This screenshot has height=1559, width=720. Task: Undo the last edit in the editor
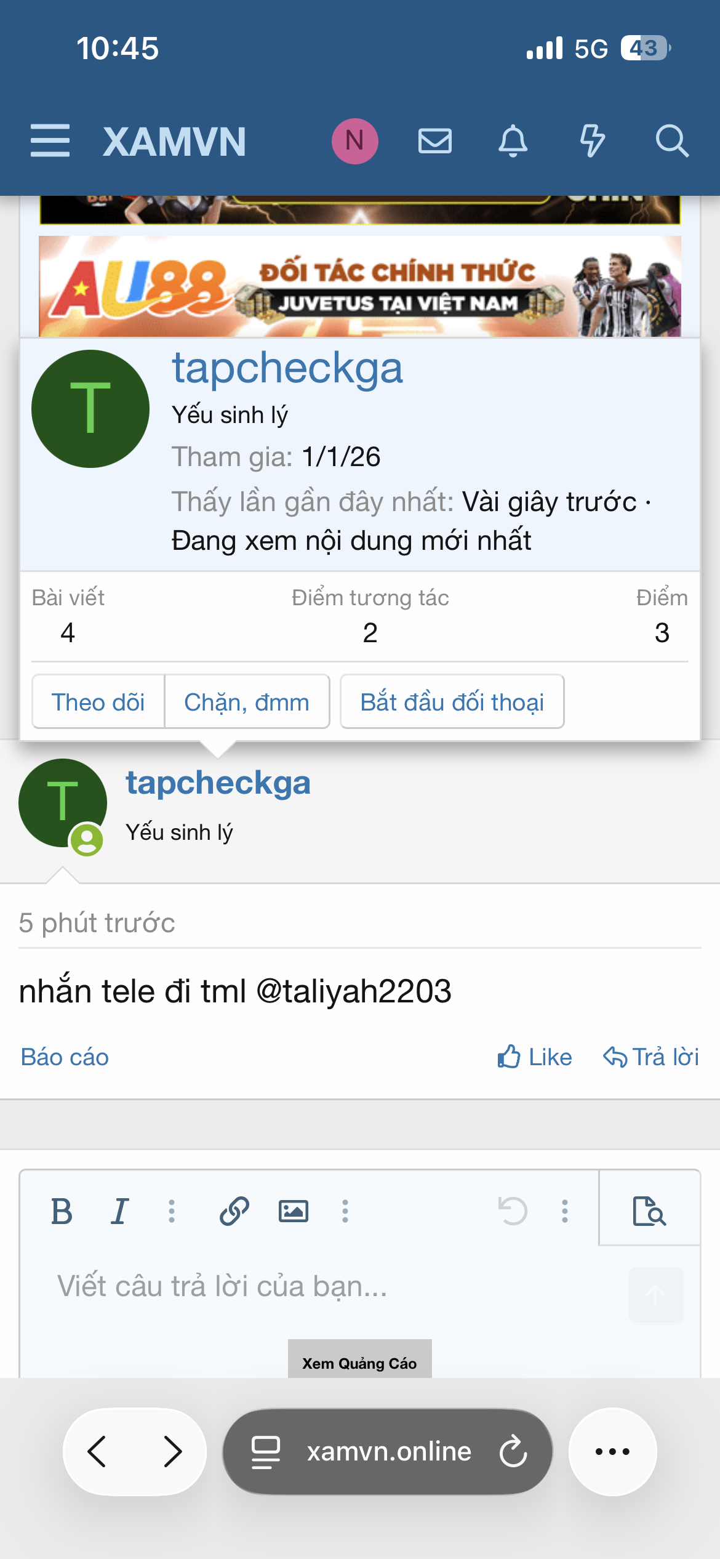[514, 1211]
